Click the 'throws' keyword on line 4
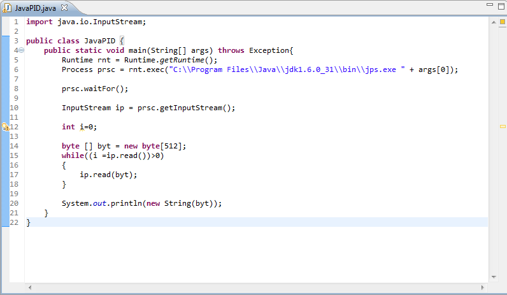Image resolution: width=507 pixels, height=295 pixels. 231,50
